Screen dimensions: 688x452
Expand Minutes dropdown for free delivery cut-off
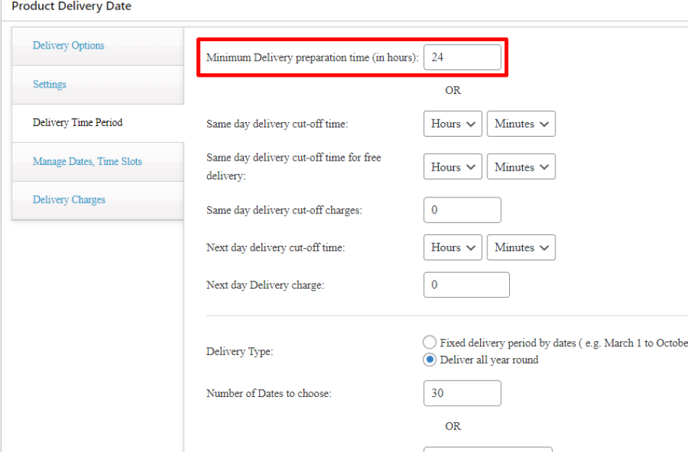point(521,166)
